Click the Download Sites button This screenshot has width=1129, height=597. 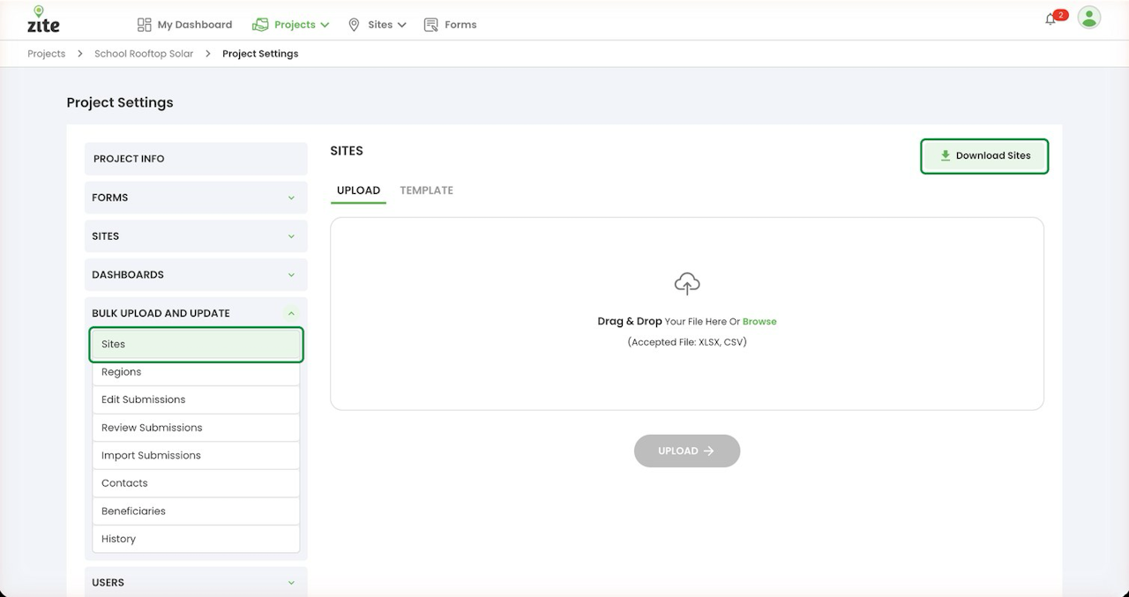tap(984, 156)
